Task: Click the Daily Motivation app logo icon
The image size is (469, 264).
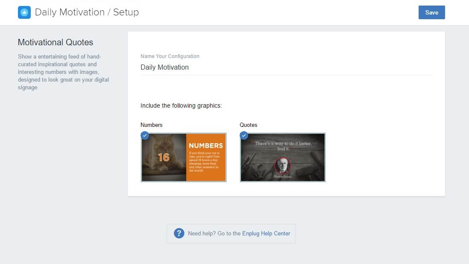Action: [x=24, y=12]
